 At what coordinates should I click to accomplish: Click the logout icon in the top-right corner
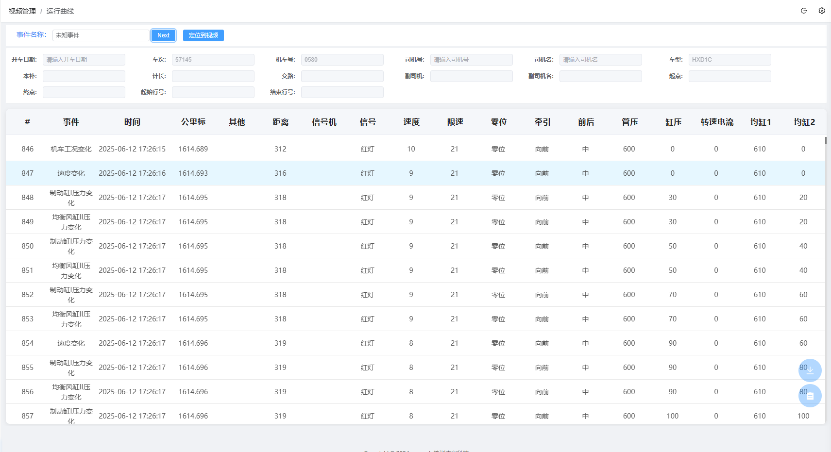pos(803,10)
